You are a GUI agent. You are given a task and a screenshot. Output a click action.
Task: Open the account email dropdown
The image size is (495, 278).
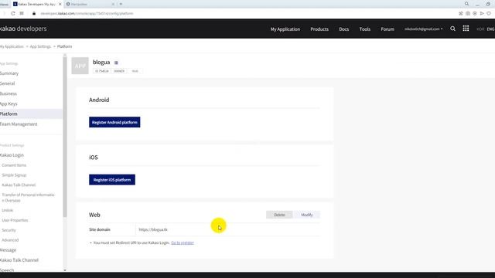pyautogui.click(x=423, y=29)
